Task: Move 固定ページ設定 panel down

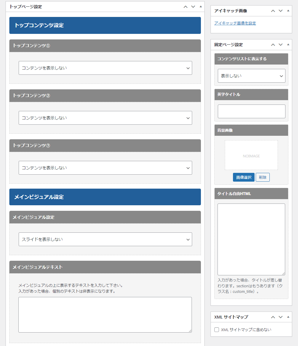Action: (x=281, y=45)
